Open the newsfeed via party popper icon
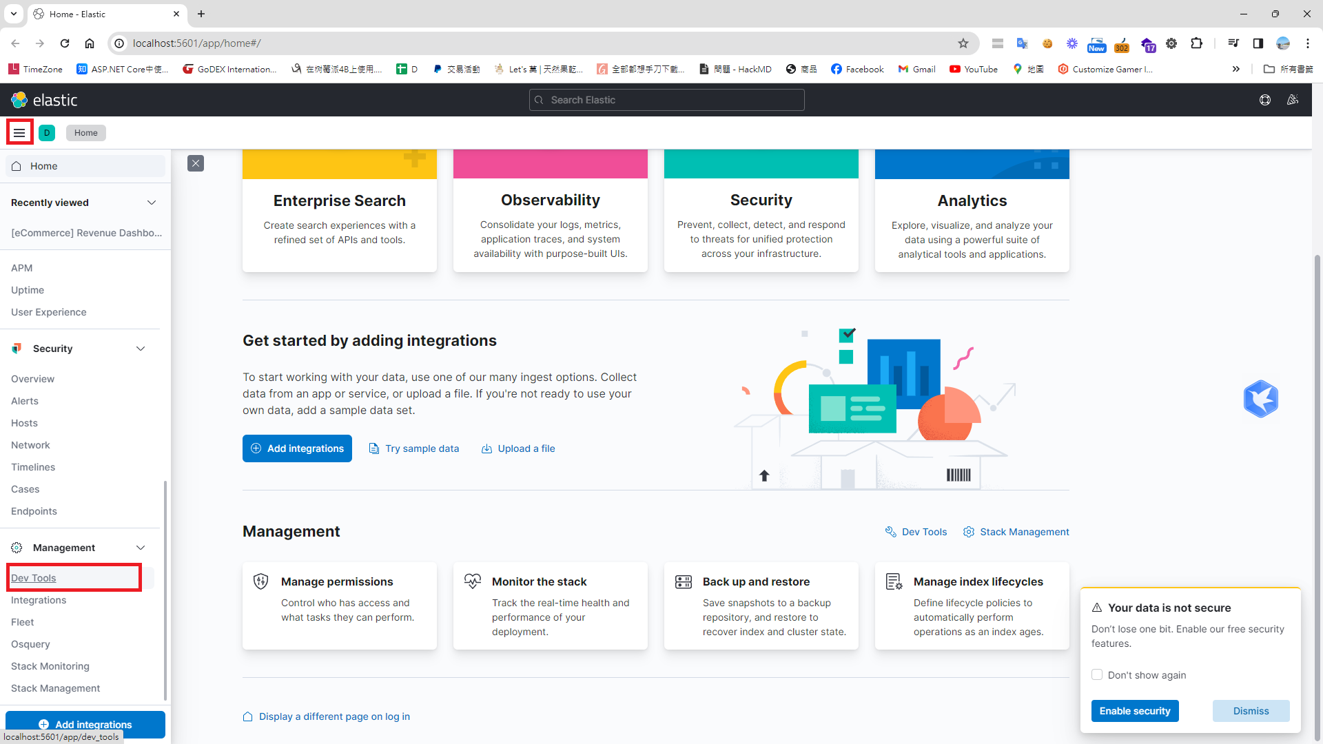The width and height of the screenshot is (1323, 744). pyautogui.click(x=1293, y=100)
